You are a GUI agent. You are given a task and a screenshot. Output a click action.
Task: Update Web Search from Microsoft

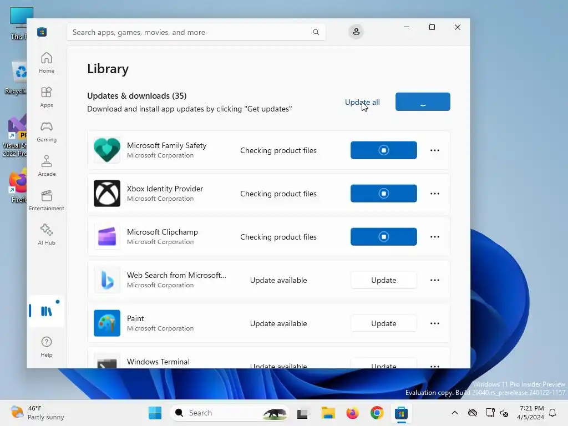pyautogui.click(x=384, y=280)
